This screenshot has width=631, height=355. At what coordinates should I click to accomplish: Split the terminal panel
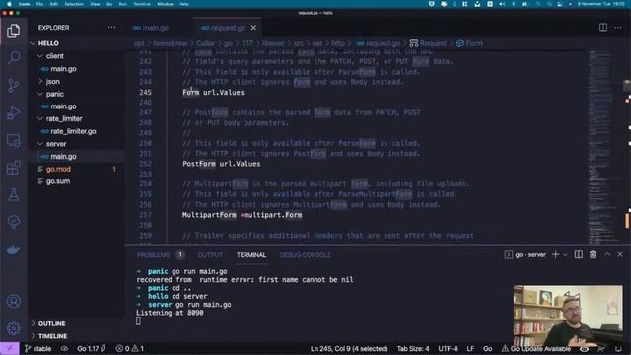click(578, 254)
